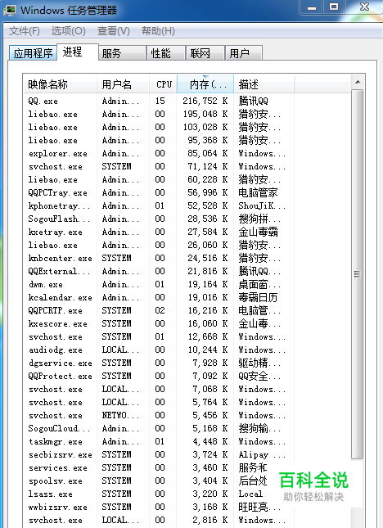Viewport: 383px width, 528px height.
Task: Select the wwbizsrv.exe process
Action: (160, 508)
